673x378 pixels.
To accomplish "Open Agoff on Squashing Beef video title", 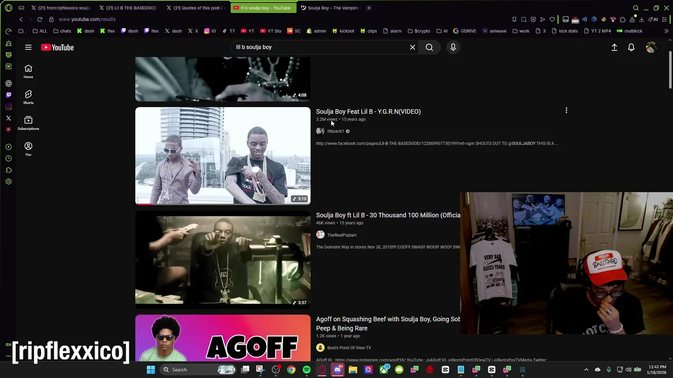I will [x=388, y=323].
